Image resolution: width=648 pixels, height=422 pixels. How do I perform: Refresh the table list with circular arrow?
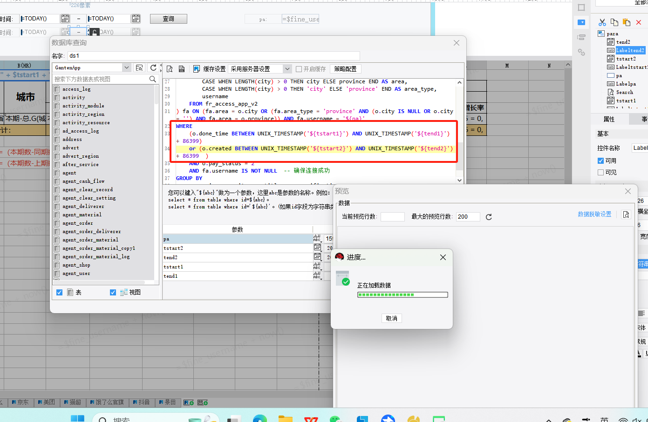[153, 67]
